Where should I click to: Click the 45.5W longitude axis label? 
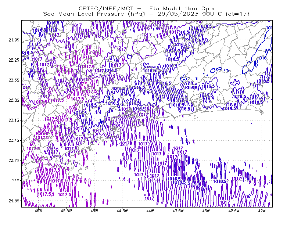(67, 211)
